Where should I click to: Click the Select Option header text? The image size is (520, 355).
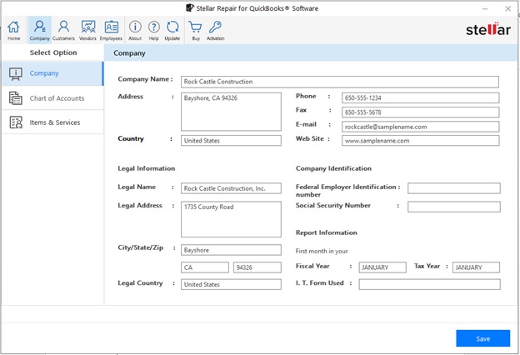[x=53, y=52]
